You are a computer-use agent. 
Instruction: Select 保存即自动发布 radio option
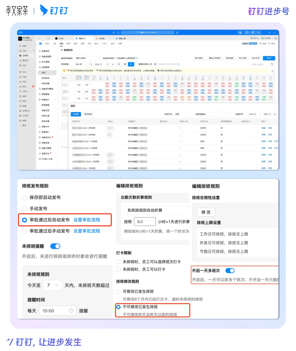[x=24, y=198]
